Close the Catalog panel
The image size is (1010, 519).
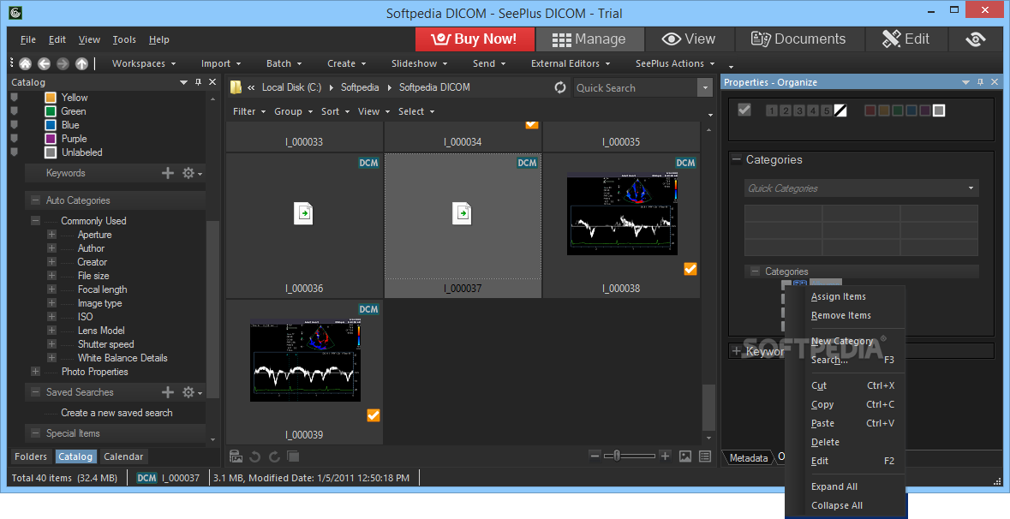(x=212, y=81)
